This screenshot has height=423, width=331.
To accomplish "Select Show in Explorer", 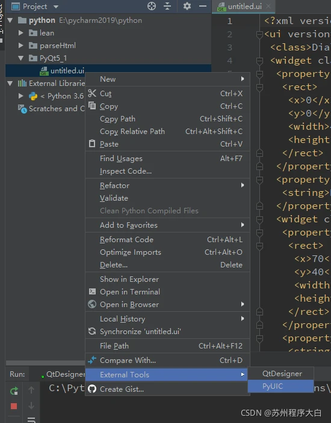I will (x=167, y=279).
